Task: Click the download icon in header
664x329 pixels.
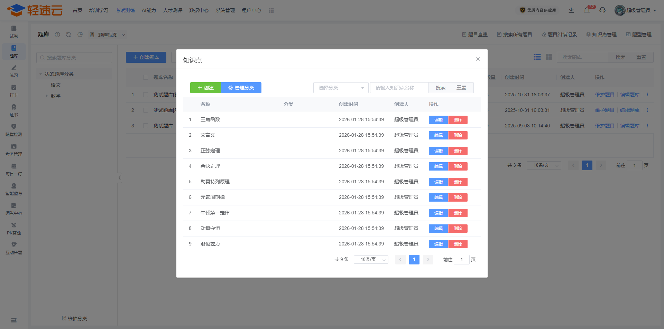Action: (571, 10)
